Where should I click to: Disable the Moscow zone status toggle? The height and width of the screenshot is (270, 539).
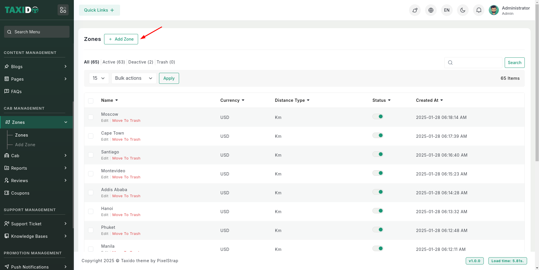point(378,117)
